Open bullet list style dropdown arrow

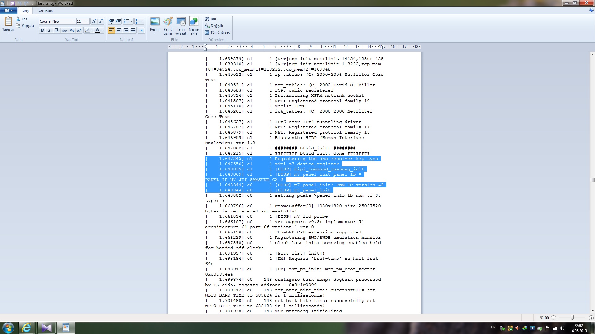pyautogui.click(x=131, y=21)
